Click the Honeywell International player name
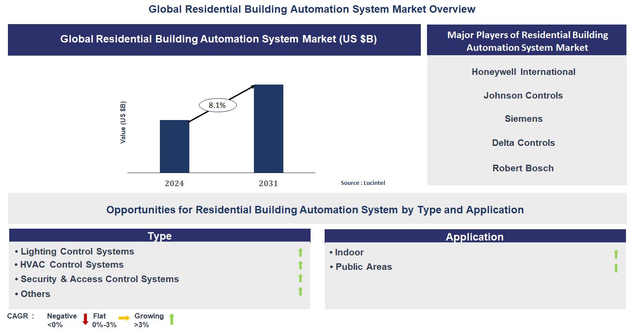The image size is (633, 336). pos(523,72)
